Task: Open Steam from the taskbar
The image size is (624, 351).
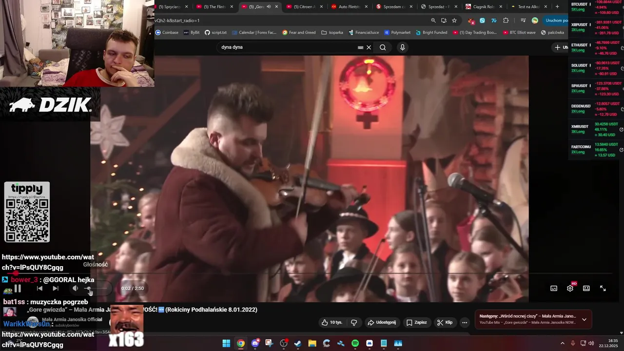Action: coord(298,343)
